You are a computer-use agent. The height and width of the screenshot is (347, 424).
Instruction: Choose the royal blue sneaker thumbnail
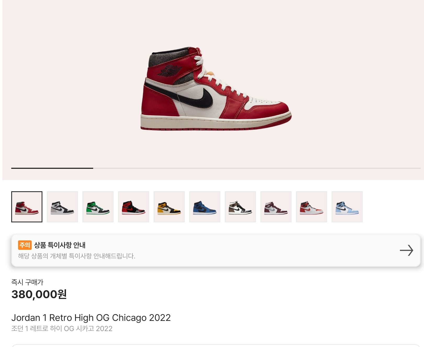point(205,207)
